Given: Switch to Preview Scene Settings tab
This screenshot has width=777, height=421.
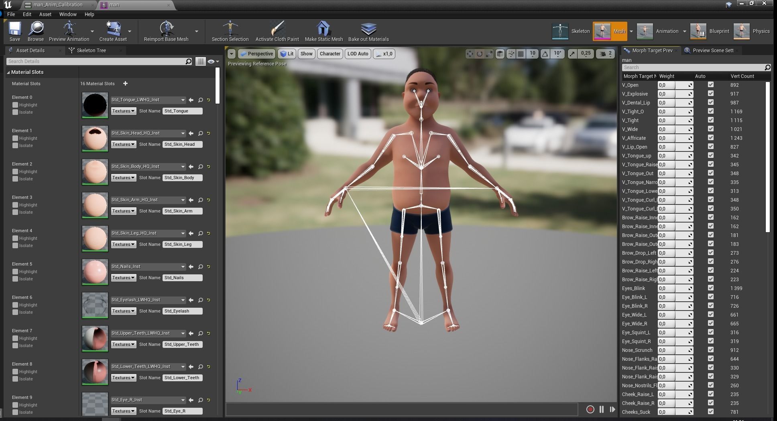Looking at the screenshot, I should pos(713,51).
